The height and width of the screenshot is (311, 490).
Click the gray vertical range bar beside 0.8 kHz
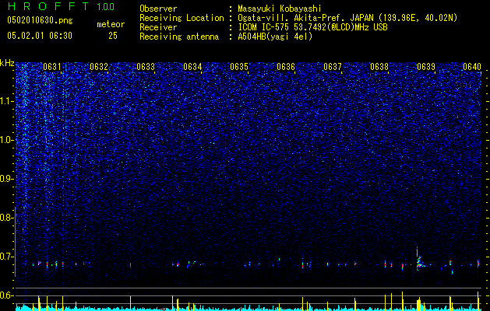(16, 242)
